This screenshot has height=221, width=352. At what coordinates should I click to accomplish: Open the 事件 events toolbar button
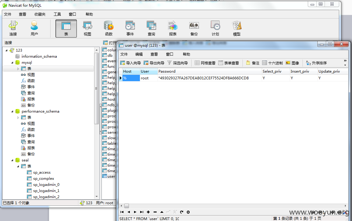point(130,28)
